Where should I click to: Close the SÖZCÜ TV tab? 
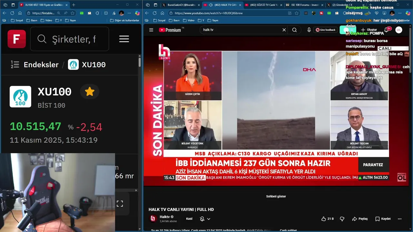[x=281, y=5]
